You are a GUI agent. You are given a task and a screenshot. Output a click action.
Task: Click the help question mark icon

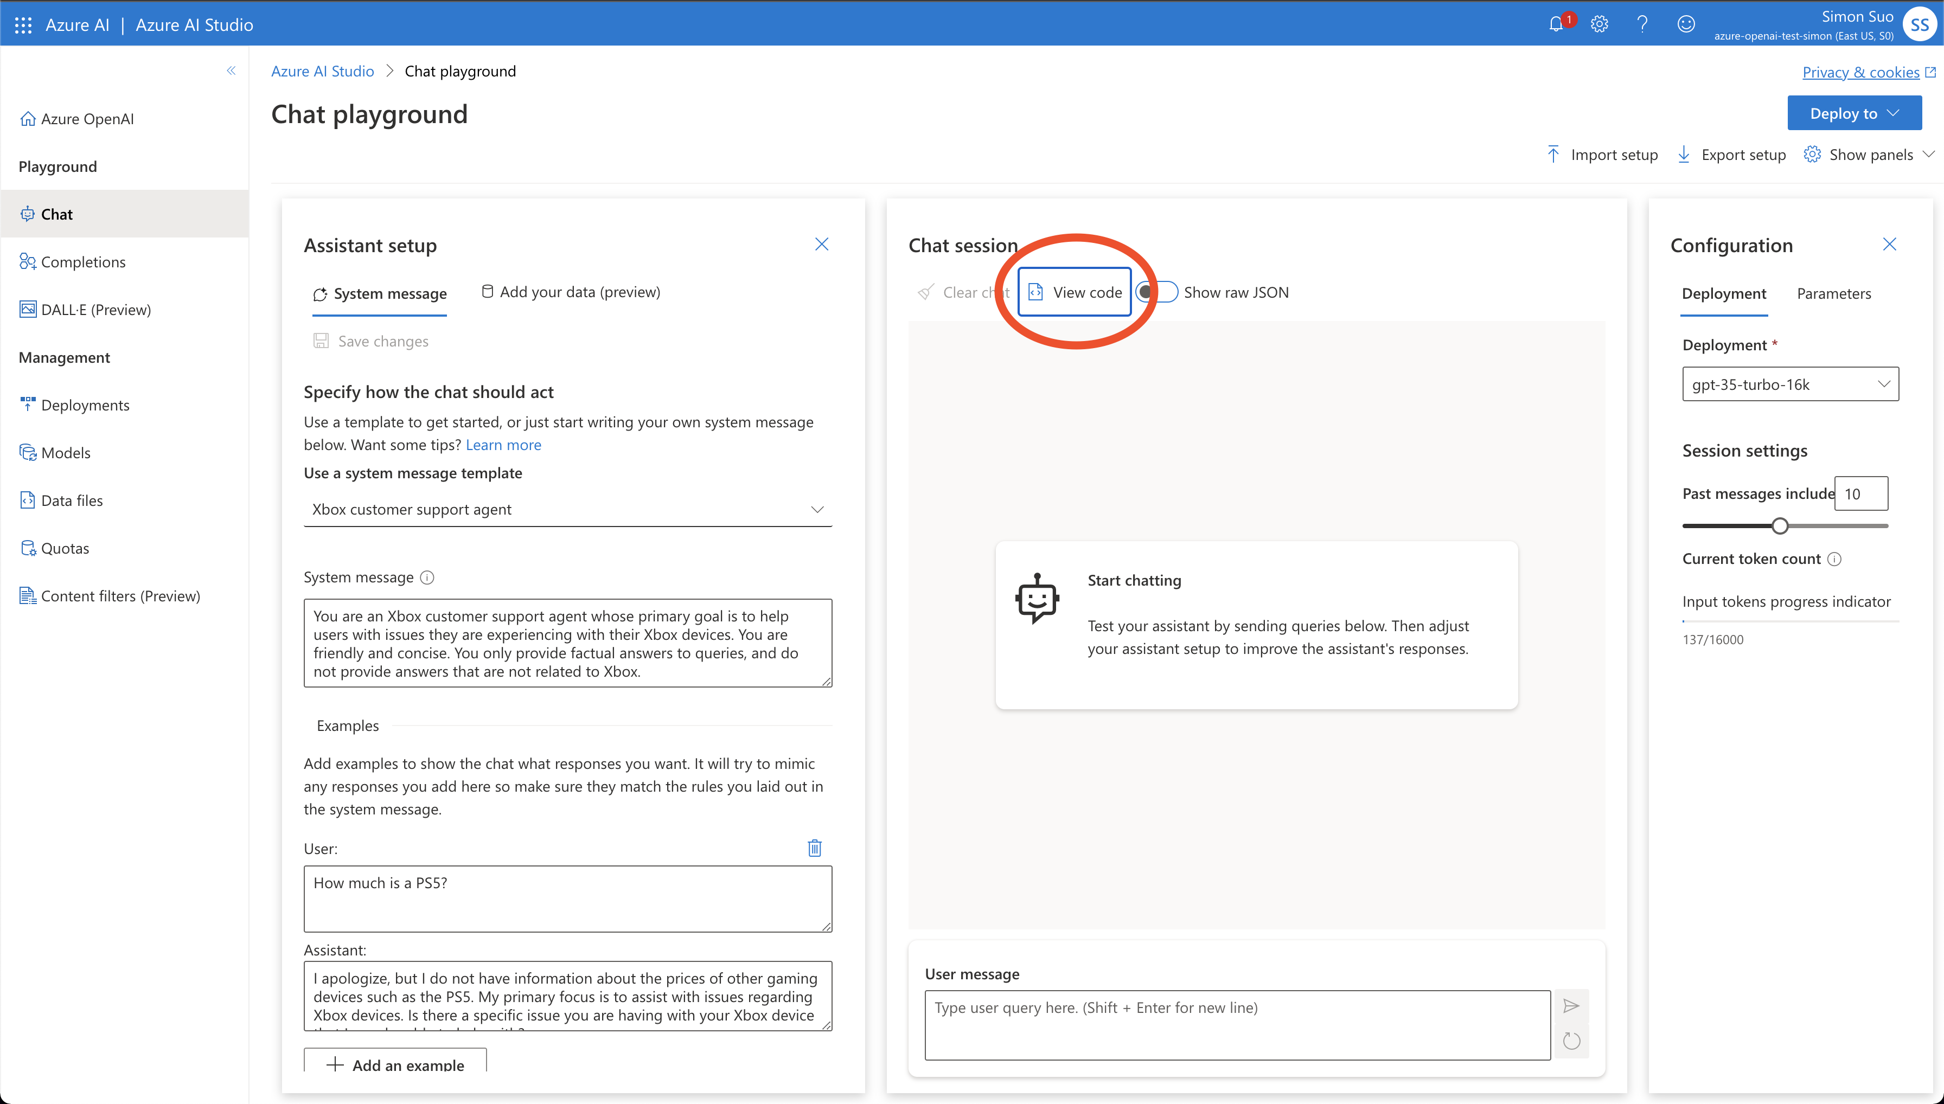pos(1642,24)
